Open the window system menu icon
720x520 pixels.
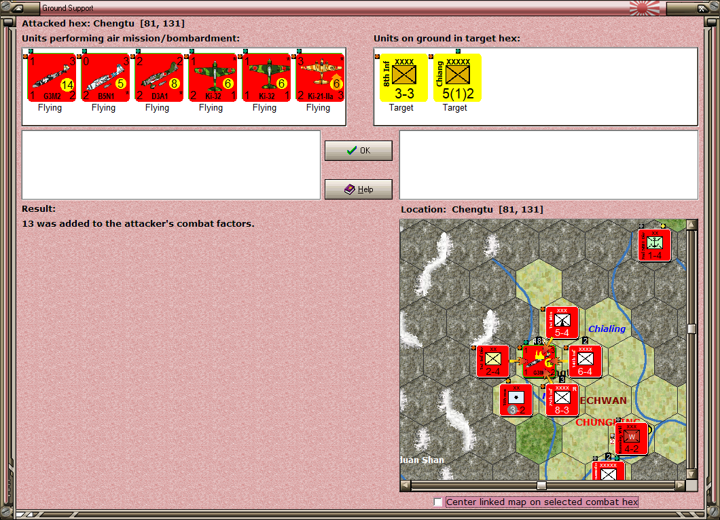pos(18,7)
